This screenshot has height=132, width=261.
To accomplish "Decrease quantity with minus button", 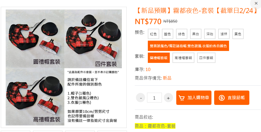I will 141,98.
